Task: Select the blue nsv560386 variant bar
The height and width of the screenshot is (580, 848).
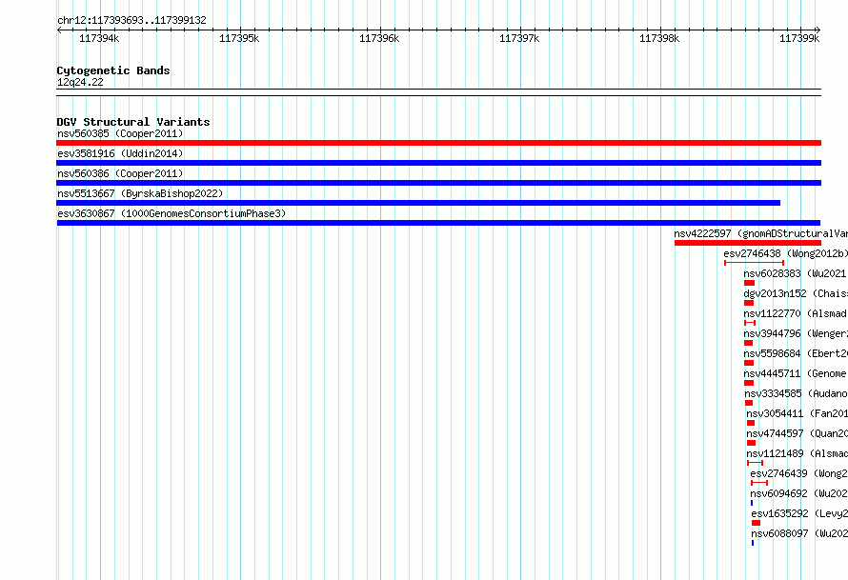Action: (x=438, y=183)
